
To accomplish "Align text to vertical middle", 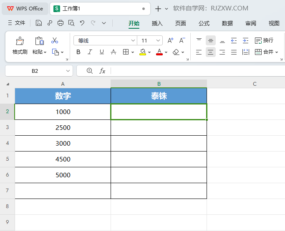I will [x=211, y=40].
